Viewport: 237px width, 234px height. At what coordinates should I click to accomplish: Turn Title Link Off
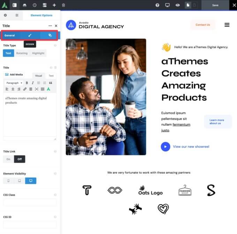pos(20,159)
